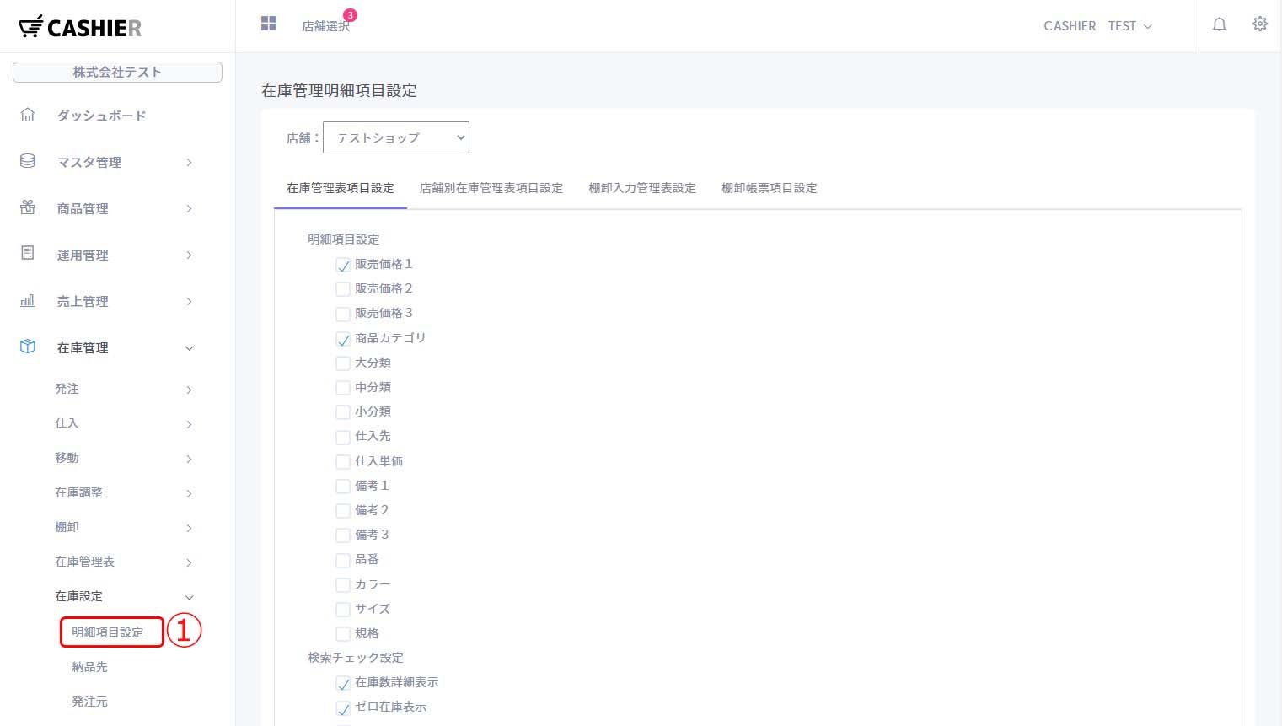Click the 在庫管理明細項目設定 page title
The height and width of the screenshot is (726, 1282).
click(339, 90)
